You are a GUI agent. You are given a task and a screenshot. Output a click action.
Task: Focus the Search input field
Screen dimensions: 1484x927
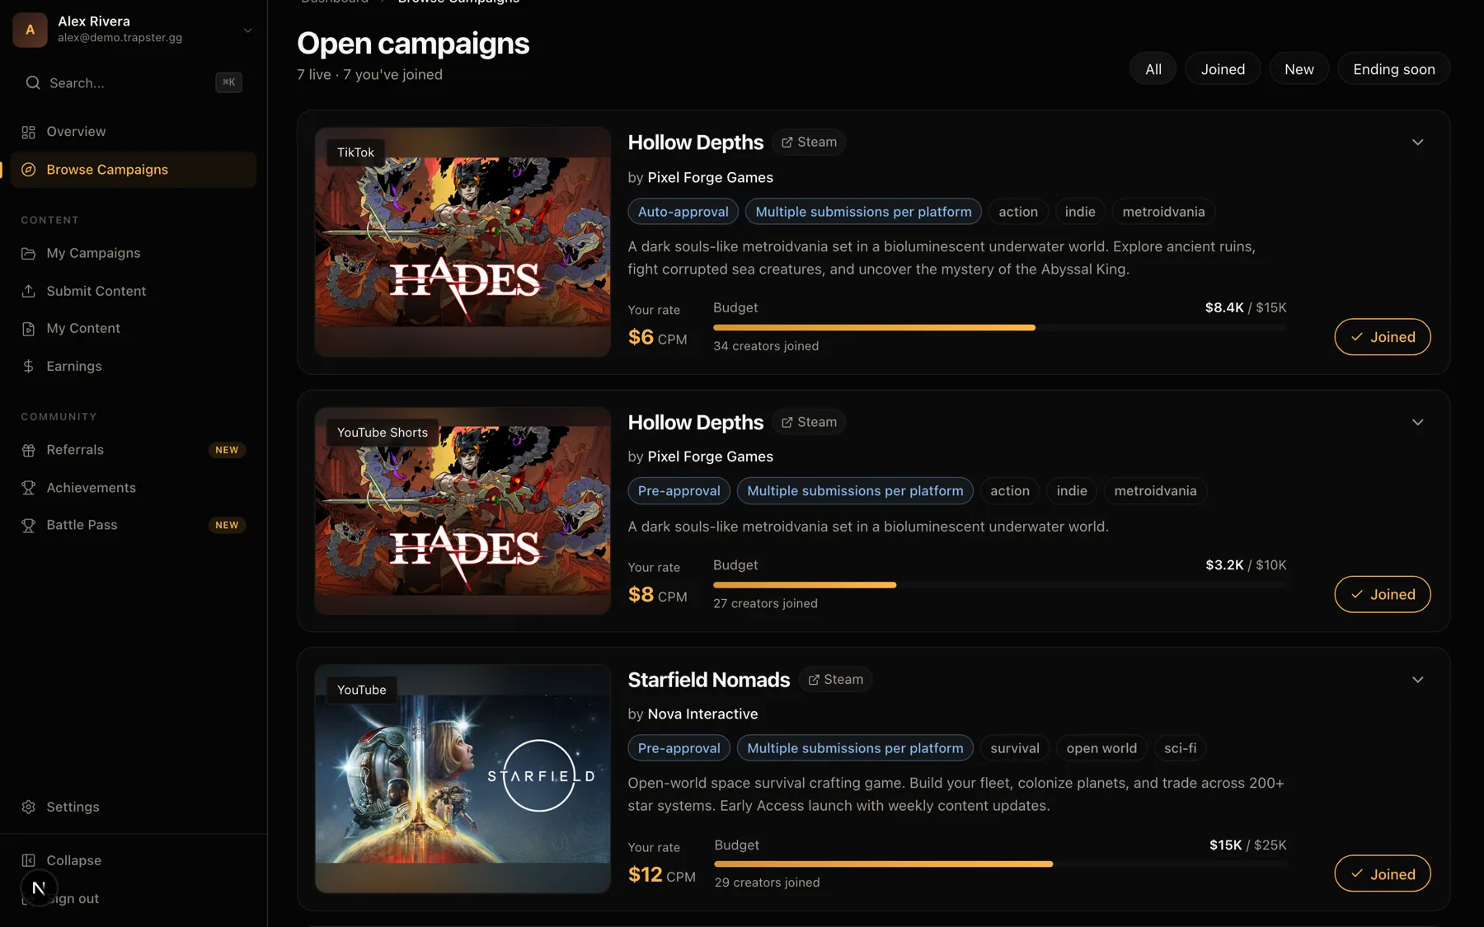click(134, 82)
